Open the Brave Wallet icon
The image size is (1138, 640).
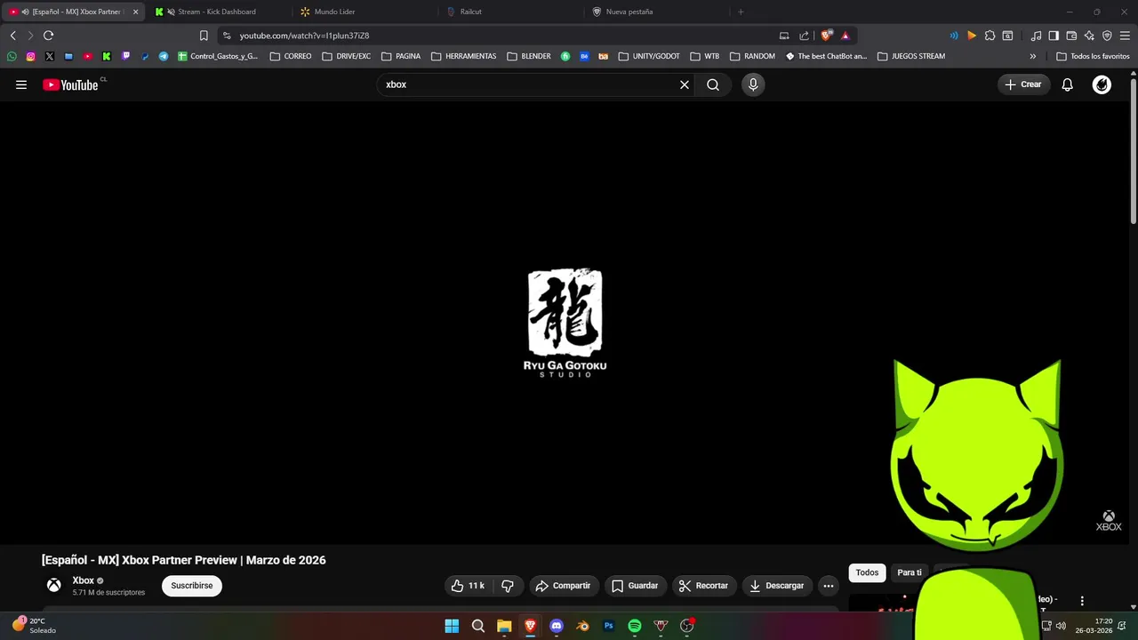tap(1071, 36)
